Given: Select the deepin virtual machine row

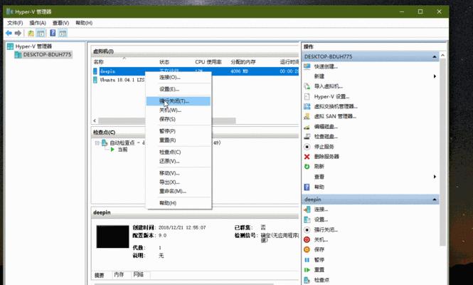Looking at the screenshot, I should [x=196, y=71].
